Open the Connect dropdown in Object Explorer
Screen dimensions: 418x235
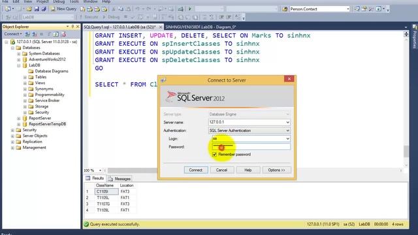click(x=13, y=34)
